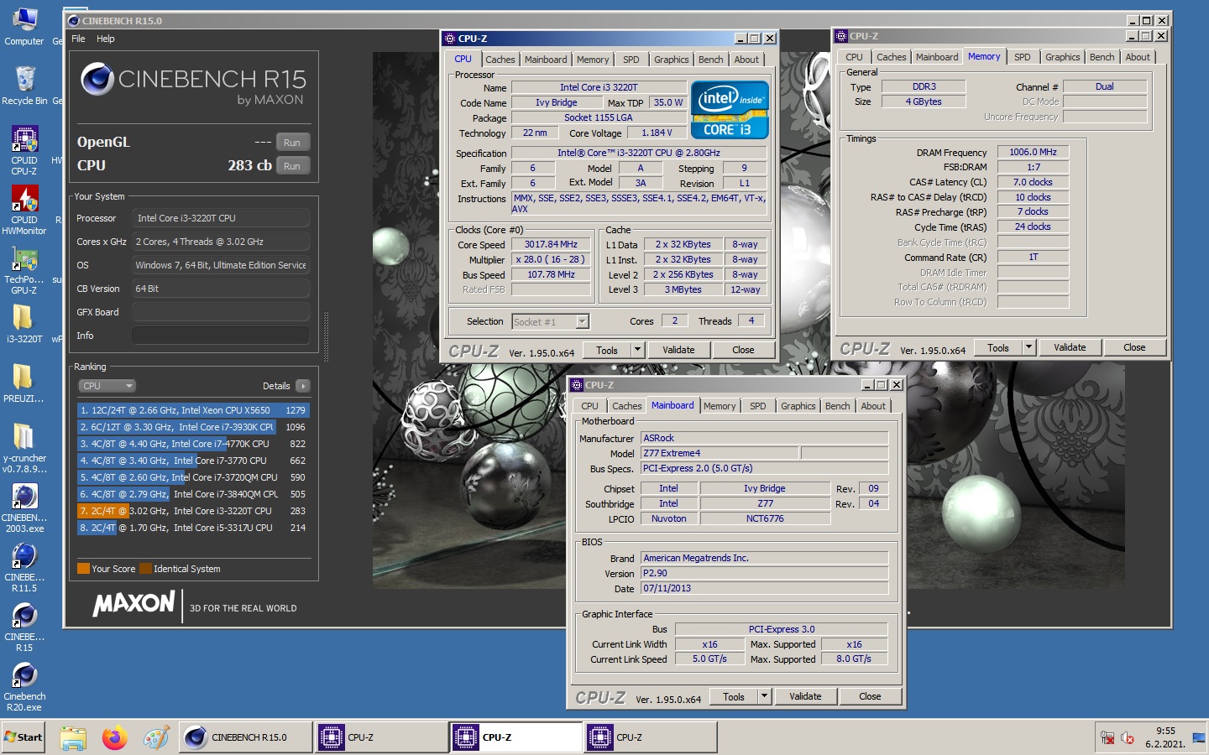
Task: Switch to Memory tab in Mainboard tab window
Action: tap(720, 406)
